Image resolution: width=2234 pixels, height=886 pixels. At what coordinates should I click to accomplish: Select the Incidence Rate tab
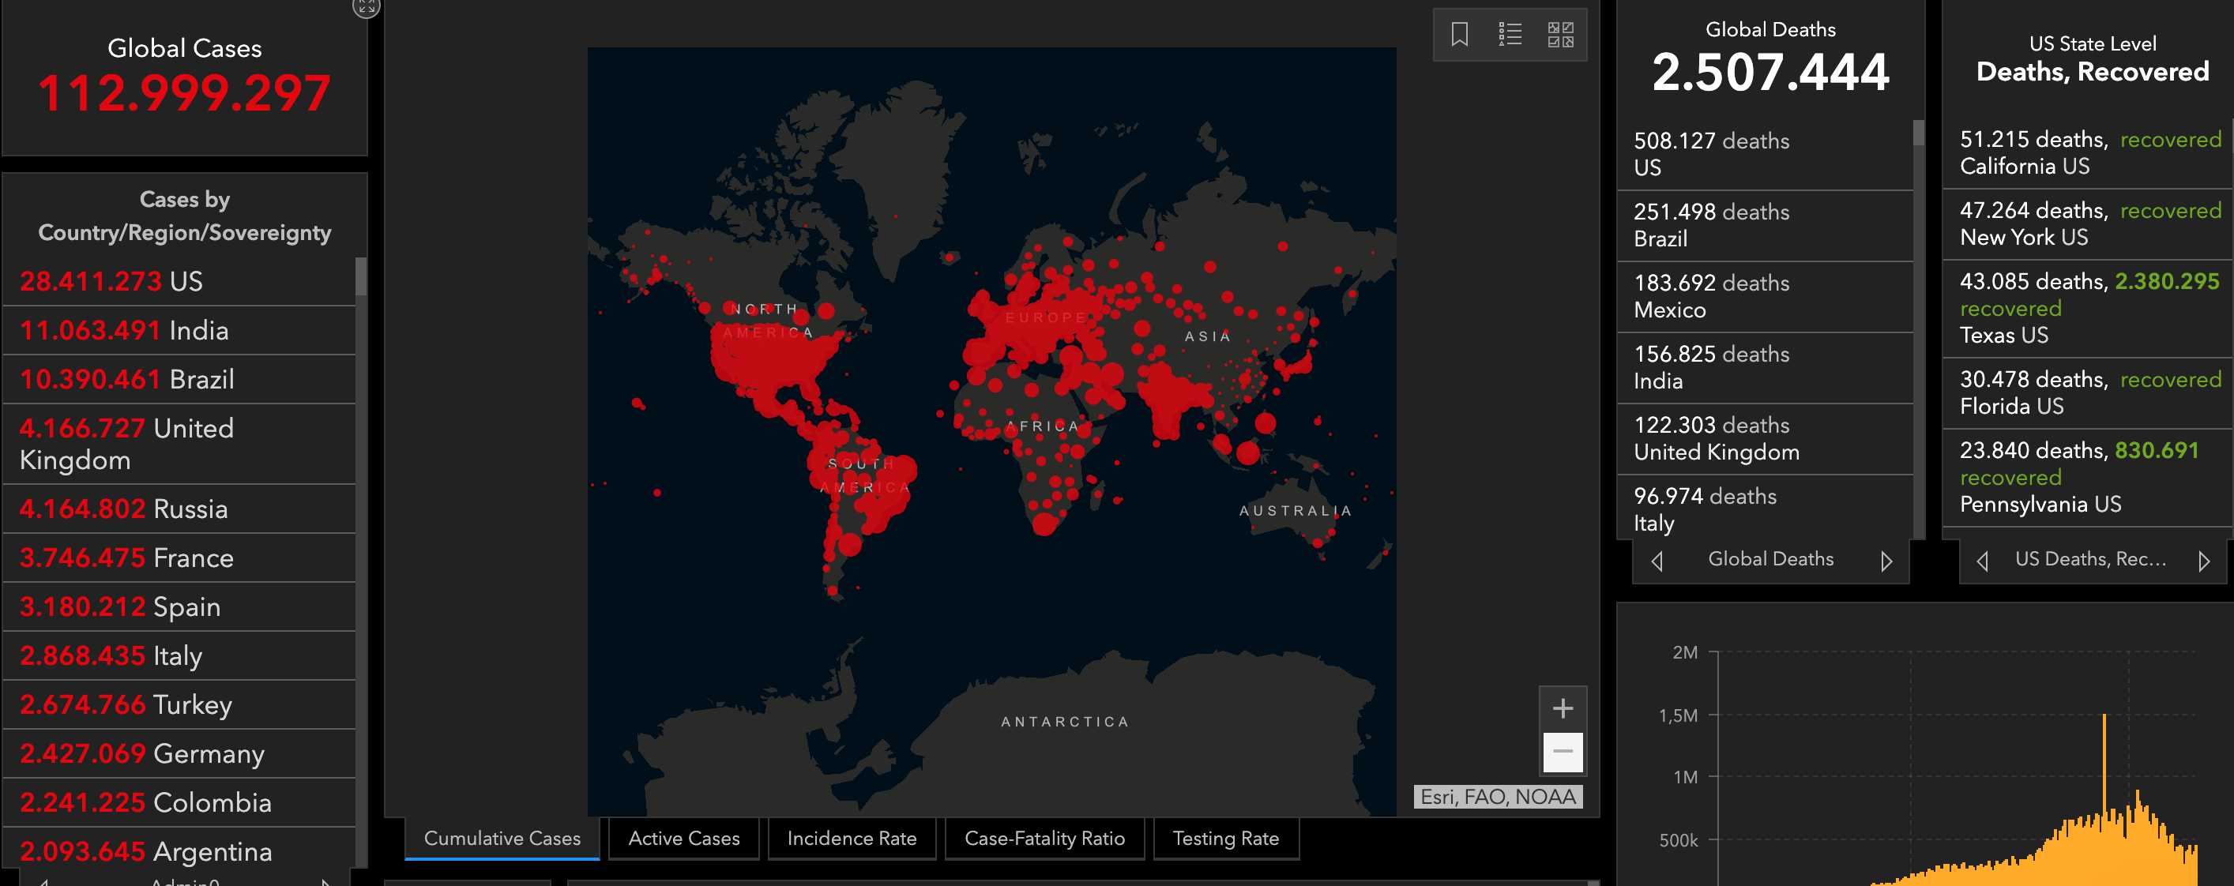point(851,839)
